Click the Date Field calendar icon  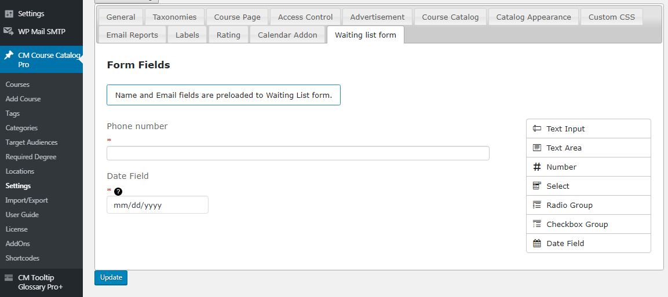(537, 243)
